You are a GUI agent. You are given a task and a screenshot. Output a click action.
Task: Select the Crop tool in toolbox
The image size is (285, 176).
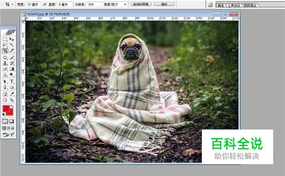tap(5, 51)
